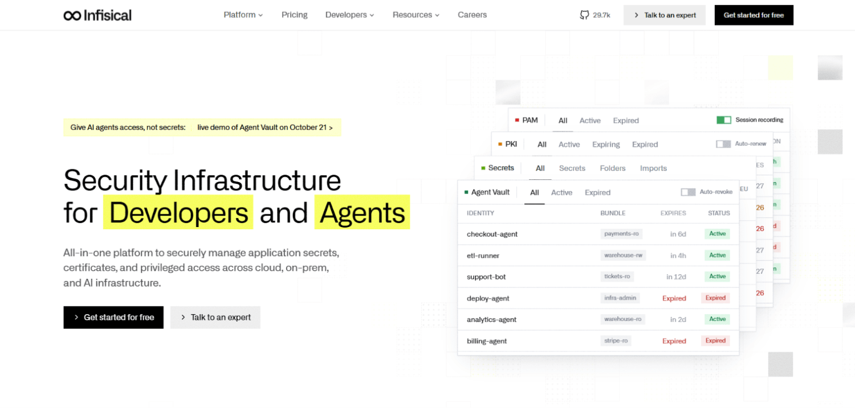Switch to Expired tab in Agent Vault
The image size is (855, 408).
tap(597, 193)
